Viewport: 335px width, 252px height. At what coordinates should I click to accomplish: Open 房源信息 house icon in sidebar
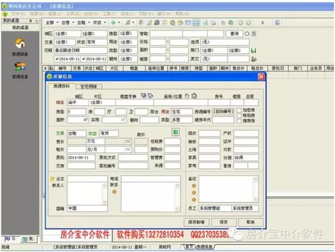click(20, 43)
